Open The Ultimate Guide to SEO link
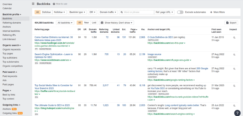 tap(52, 105)
